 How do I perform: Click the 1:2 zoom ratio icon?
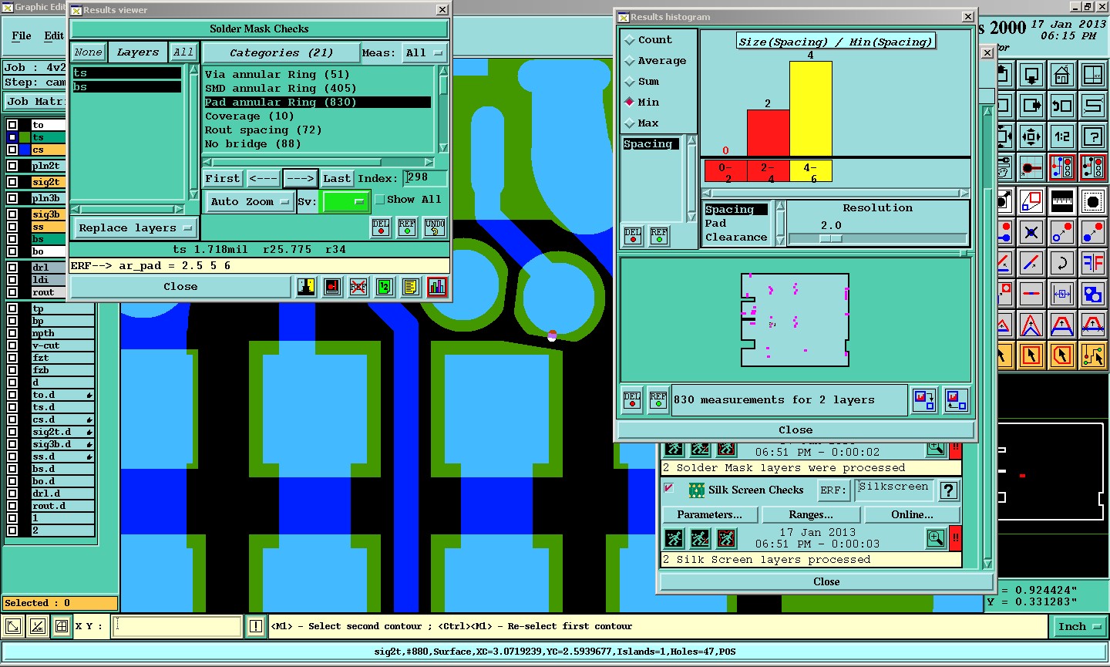click(1062, 136)
